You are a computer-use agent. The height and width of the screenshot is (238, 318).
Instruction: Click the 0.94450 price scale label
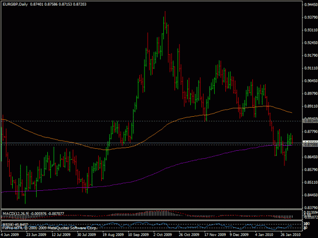click(x=311, y=5)
